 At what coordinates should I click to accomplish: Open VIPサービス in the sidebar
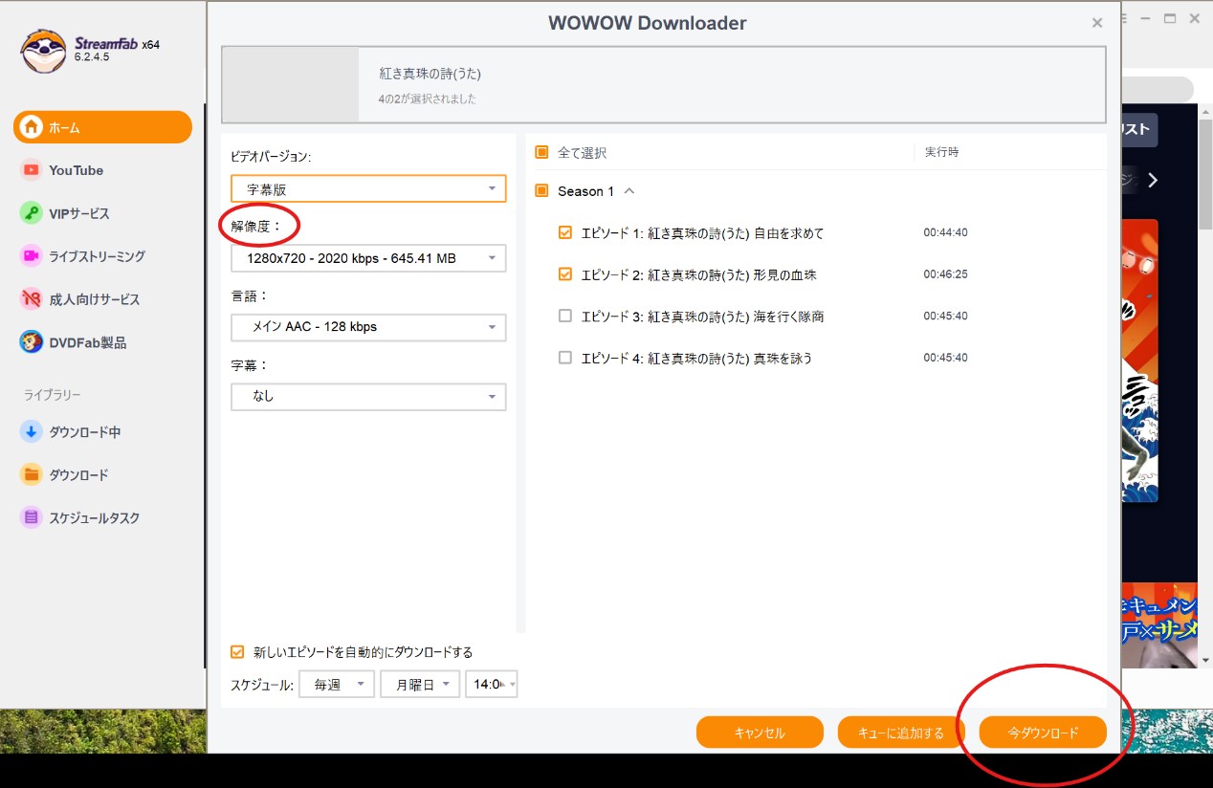click(x=79, y=213)
